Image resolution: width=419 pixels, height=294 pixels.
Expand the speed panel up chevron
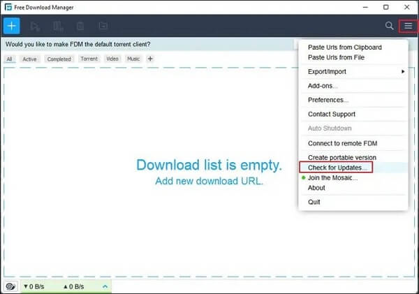(x=105, y=286)
